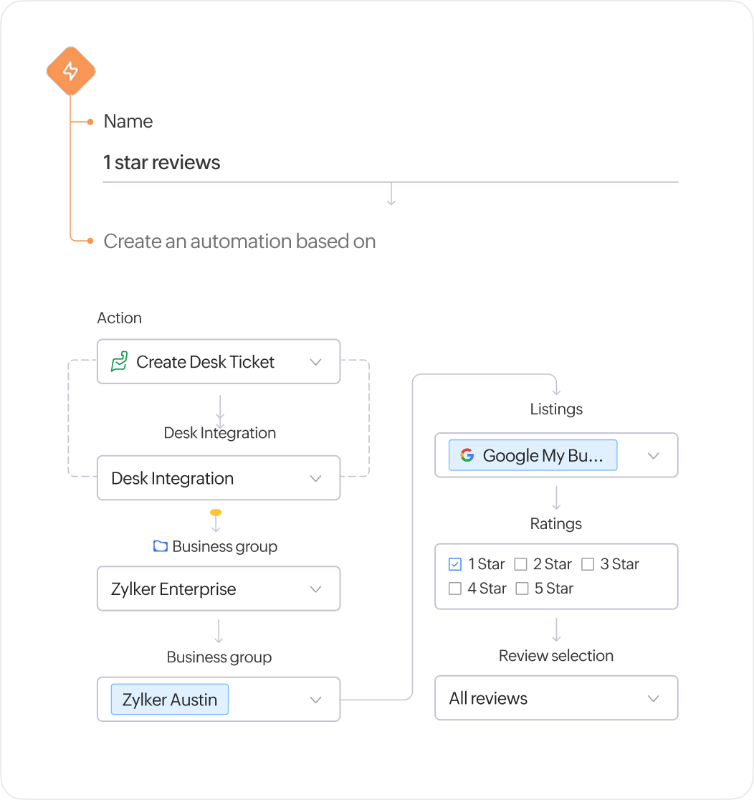
Task: Click the blue folder icon by Business group
Action: pyautogui.click(x=161, y=546)
